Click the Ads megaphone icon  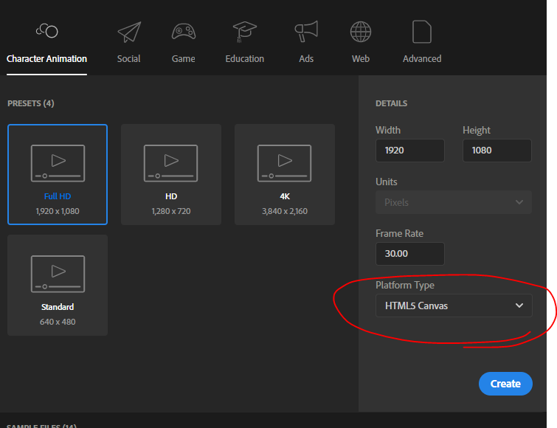tap(306, 31)
